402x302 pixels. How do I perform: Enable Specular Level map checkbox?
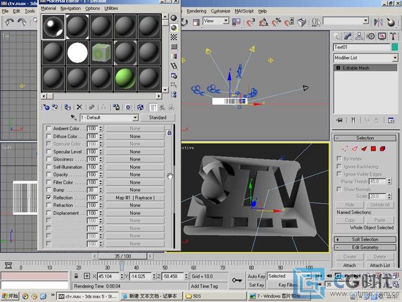pos(49,151)
